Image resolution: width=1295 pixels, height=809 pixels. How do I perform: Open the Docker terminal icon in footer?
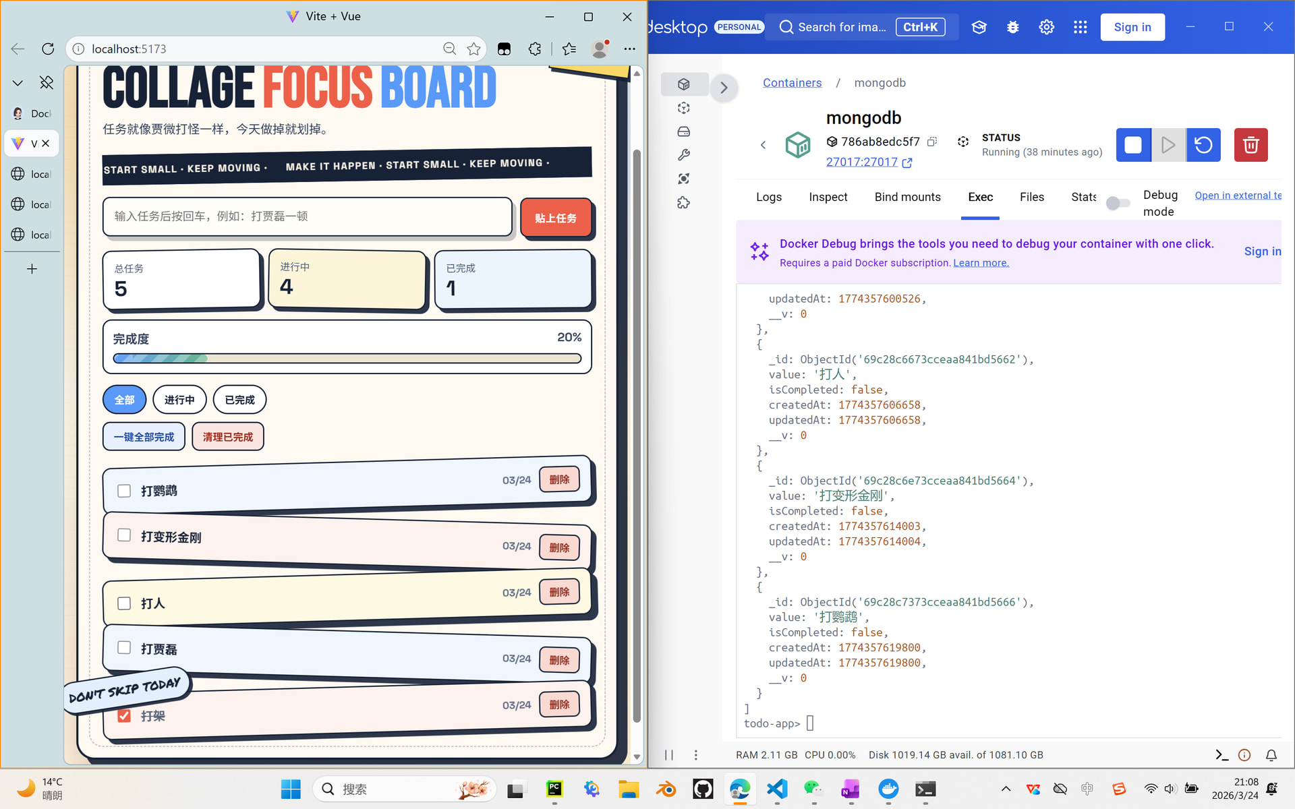pos(1221,755)
